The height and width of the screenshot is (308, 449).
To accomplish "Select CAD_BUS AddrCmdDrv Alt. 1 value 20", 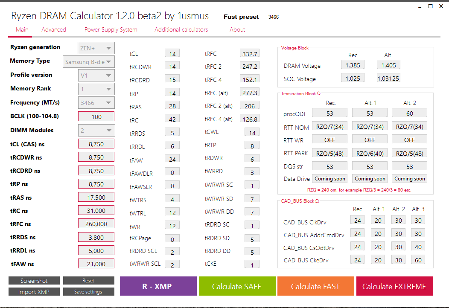I will point(378,233).
